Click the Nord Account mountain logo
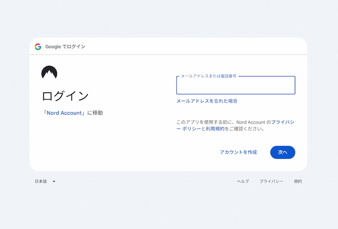 point(49,72)
